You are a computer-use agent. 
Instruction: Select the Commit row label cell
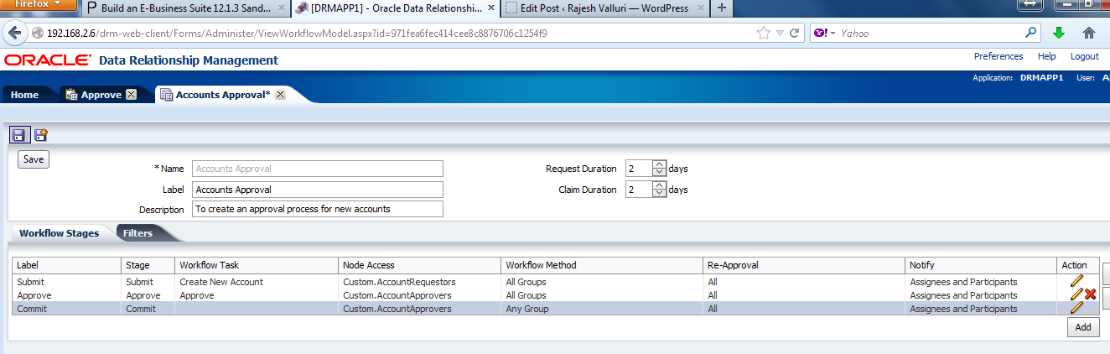(67, 309)
